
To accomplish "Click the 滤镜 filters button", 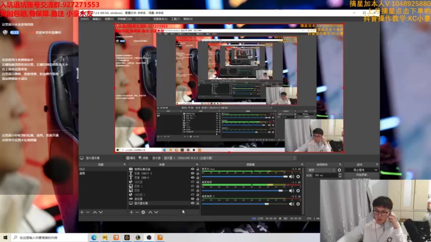I will (x=143, y=158).
